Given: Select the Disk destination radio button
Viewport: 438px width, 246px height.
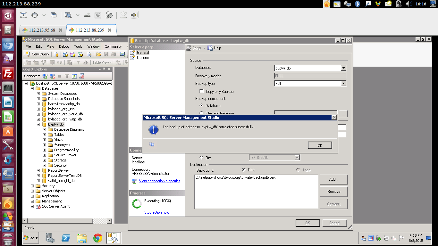Looking at the screenshot, I should 244,170.
